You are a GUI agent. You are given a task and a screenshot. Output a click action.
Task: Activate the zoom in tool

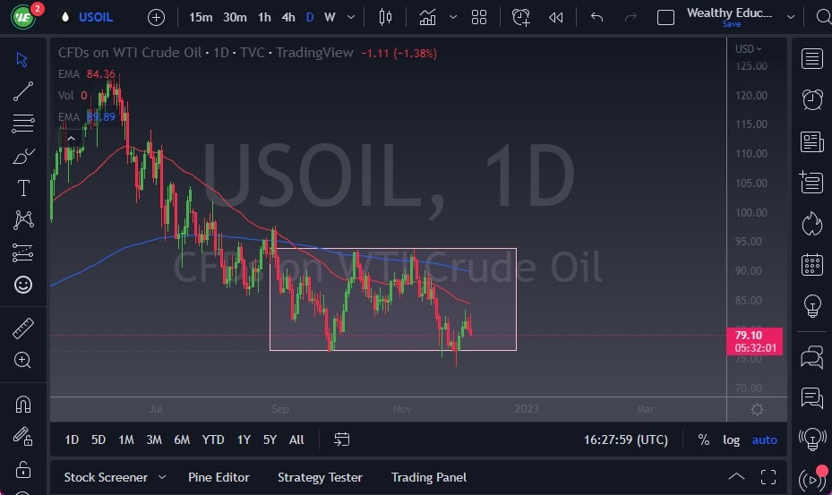(22, 360)
